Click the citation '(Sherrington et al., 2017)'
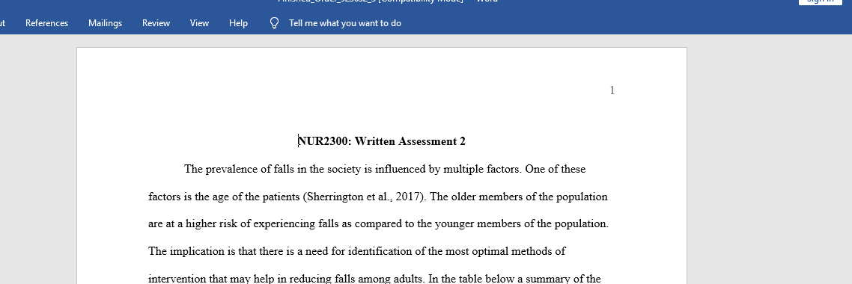Screen dimensions: 852x284 pos(364,197)
